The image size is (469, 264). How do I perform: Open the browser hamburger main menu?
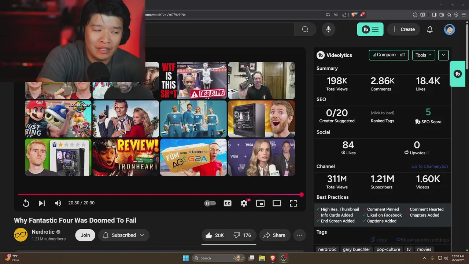click(464, 15)
